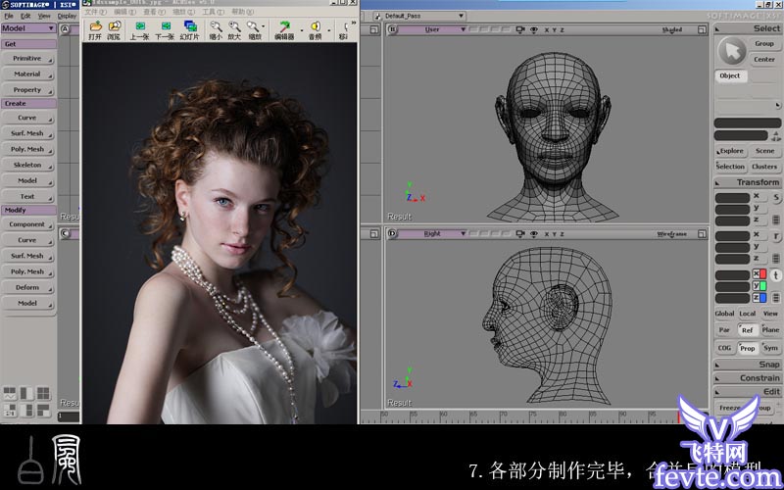Viewport: 784px width, 490px height.
Task: Open the Softimage Edit menu
Action: (25, 16)
